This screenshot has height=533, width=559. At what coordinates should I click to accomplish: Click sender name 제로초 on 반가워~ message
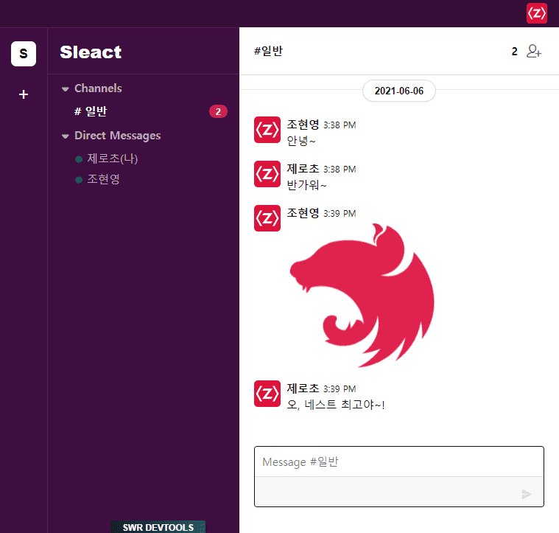tap(303, 169)
